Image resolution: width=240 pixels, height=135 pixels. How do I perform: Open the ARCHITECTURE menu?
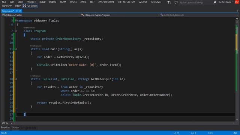106,2
